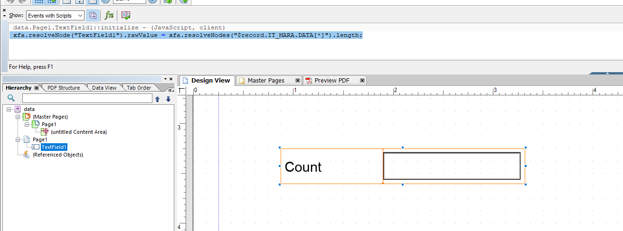Open the Data View palette tab
The image size is (623, 231).
(104, 88)
